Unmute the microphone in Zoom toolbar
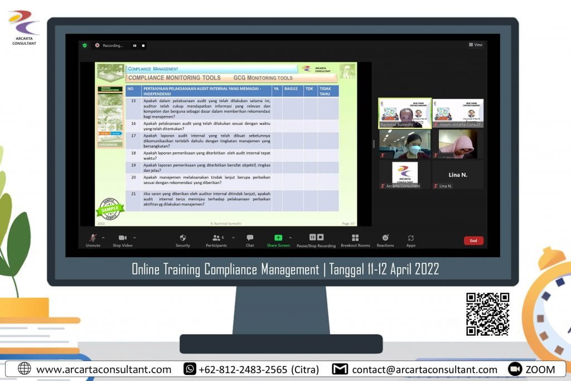Viewport: 571px width, 381px height. (x=93, y=238)
